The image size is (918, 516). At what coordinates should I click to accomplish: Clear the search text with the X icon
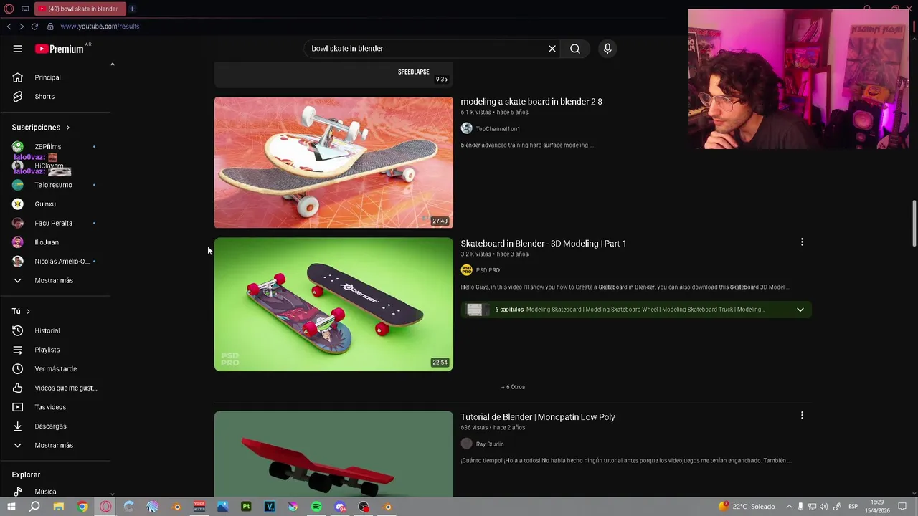[552, 49]
